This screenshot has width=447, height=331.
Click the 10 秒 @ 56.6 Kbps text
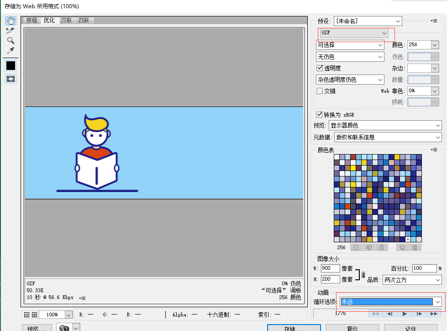click(x=50, y=297)
